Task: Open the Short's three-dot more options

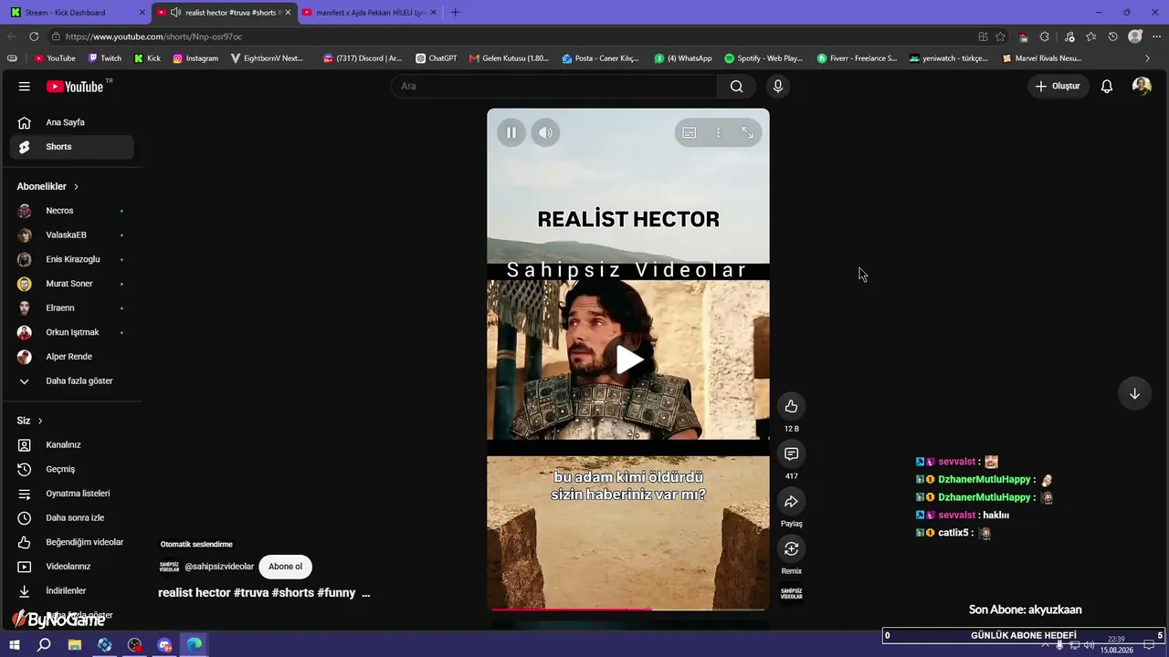Action: click(x=719, y=133)
